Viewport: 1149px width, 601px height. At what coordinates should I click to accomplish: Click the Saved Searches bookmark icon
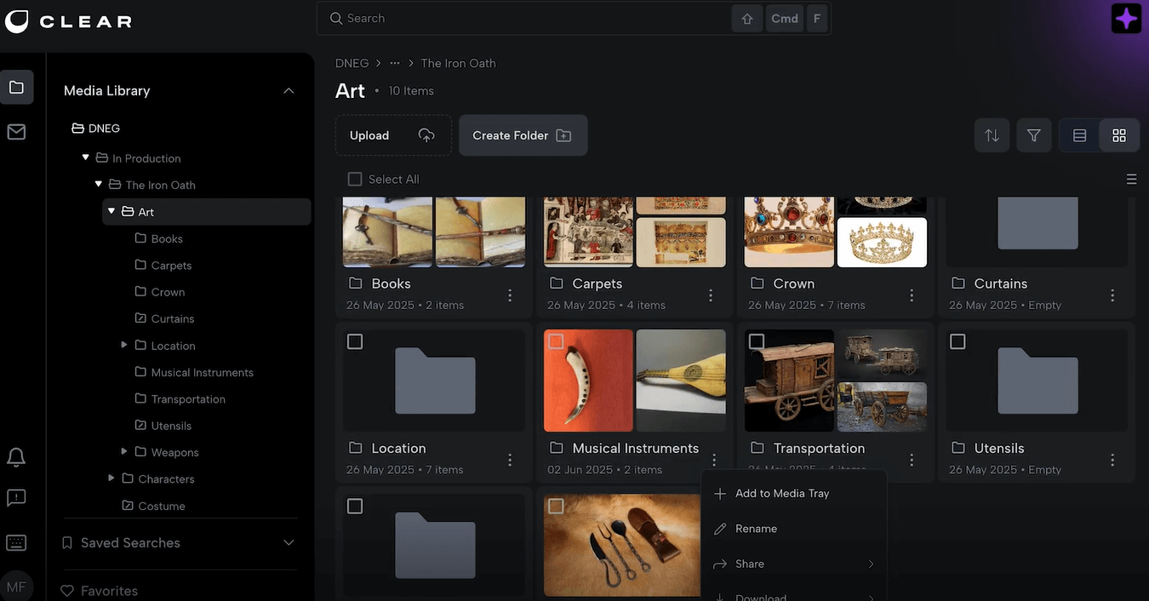[x=67, y=542]
